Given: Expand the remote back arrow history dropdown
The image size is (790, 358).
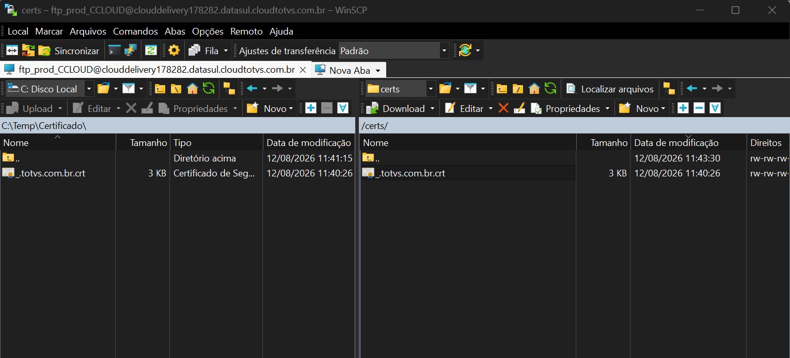Looking at the screenshot, I should click(x=704, y=89).
